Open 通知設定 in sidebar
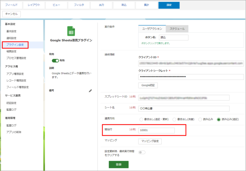 click(x=11, y=38)
